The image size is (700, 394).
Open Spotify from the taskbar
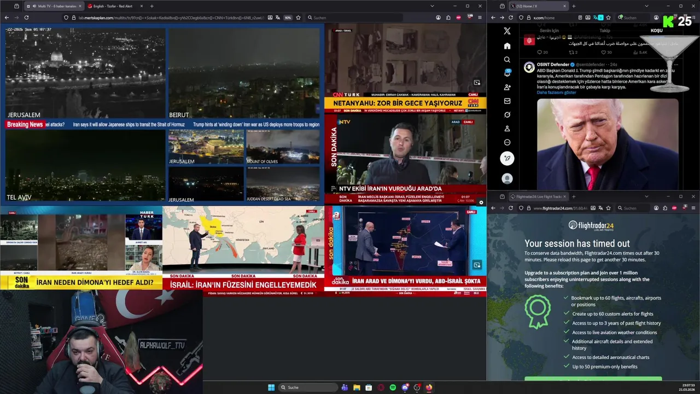pyautogui.click(x=393, y=387)
